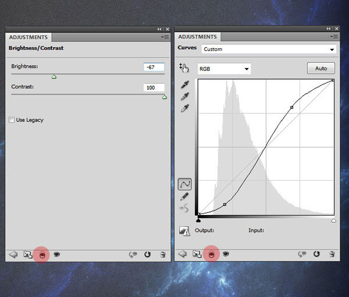349x297 pixels.
Task: Toggle layer visibility eye in Brightness/Contrast panel
Action: [x=56, y=255]
